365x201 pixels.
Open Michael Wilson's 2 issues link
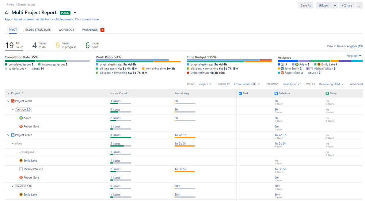115,169
